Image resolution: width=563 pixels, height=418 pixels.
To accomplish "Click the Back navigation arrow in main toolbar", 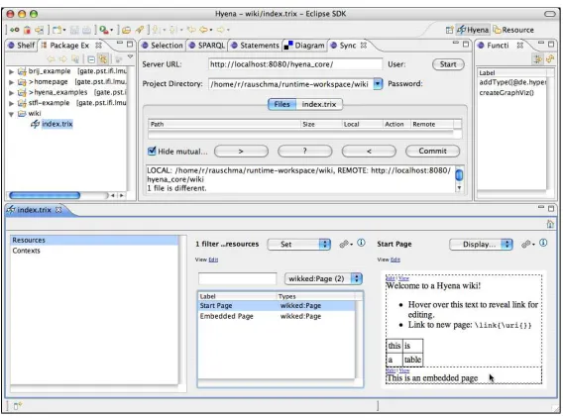I will coord(203,30).
